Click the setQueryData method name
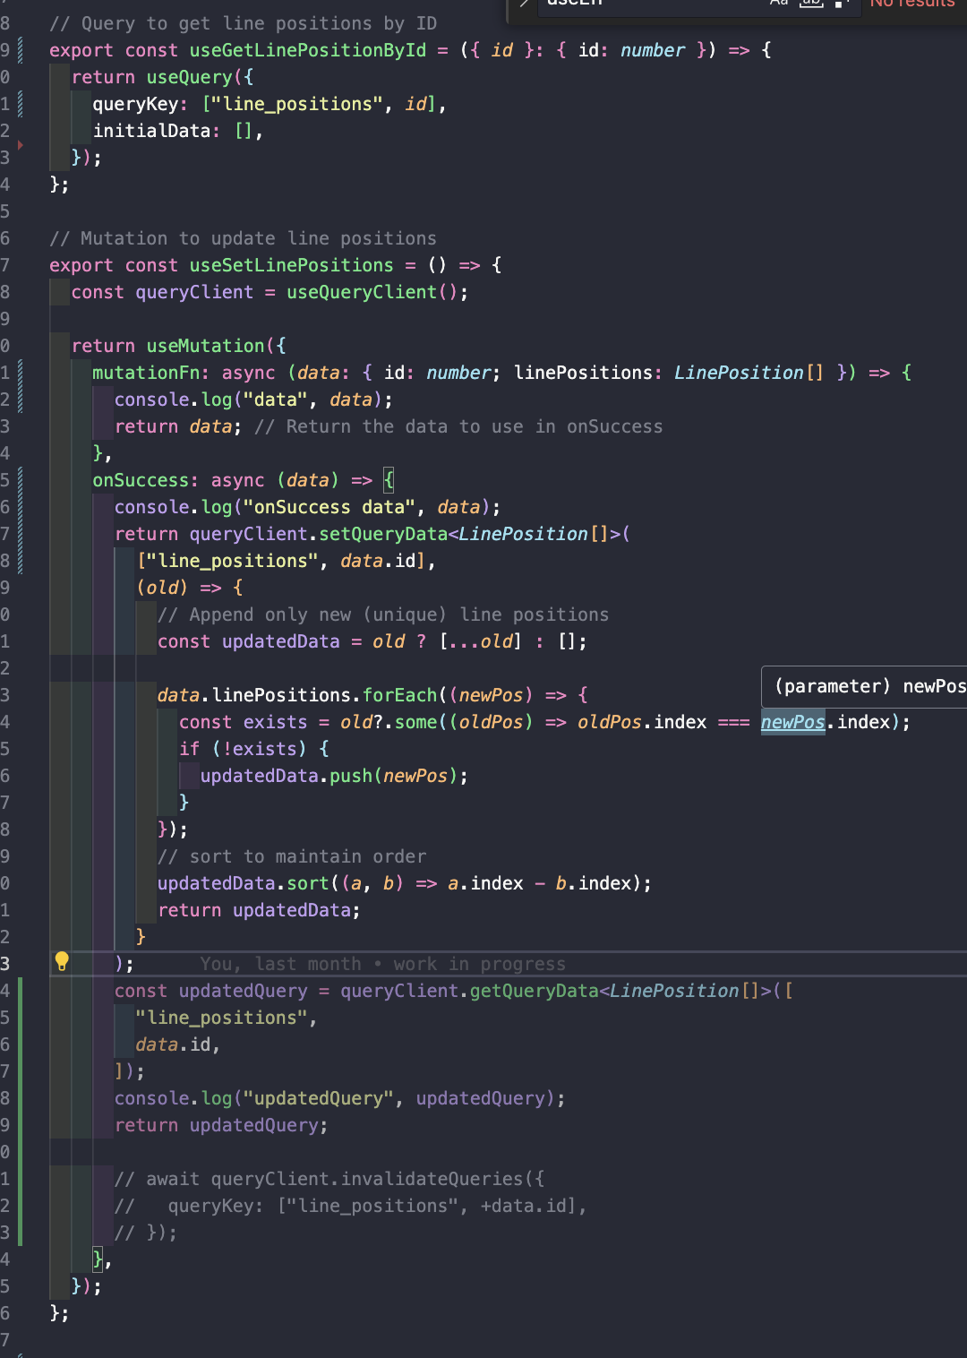Viewport: 967px width, 1358px height. click(x=383, y=534)
